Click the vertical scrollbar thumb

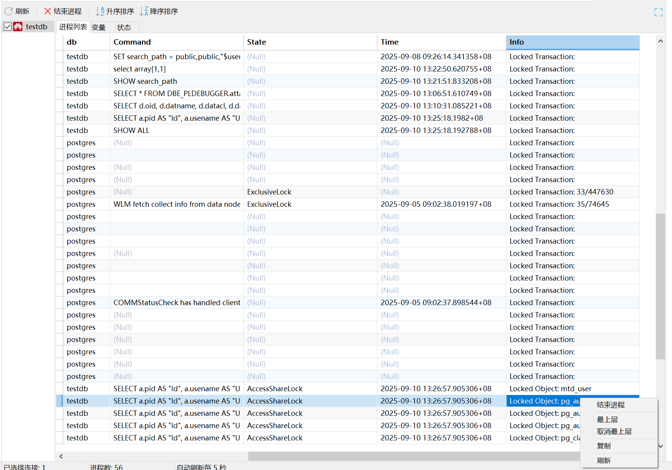tap(660, 286)
